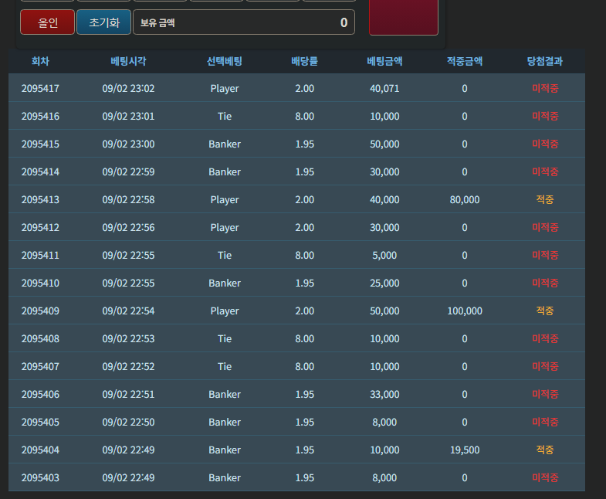Click bet time 09/02 22:59
The image size is (606, 499).
point(128,172)
